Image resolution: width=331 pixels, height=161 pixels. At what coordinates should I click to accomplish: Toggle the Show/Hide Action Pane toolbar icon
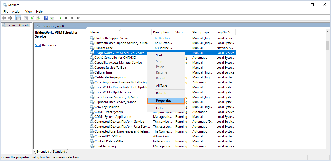pyautogui.click(x=52, y=18)
